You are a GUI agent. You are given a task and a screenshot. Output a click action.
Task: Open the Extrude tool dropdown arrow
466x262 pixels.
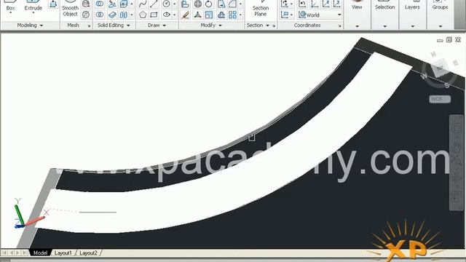(33, 13)
